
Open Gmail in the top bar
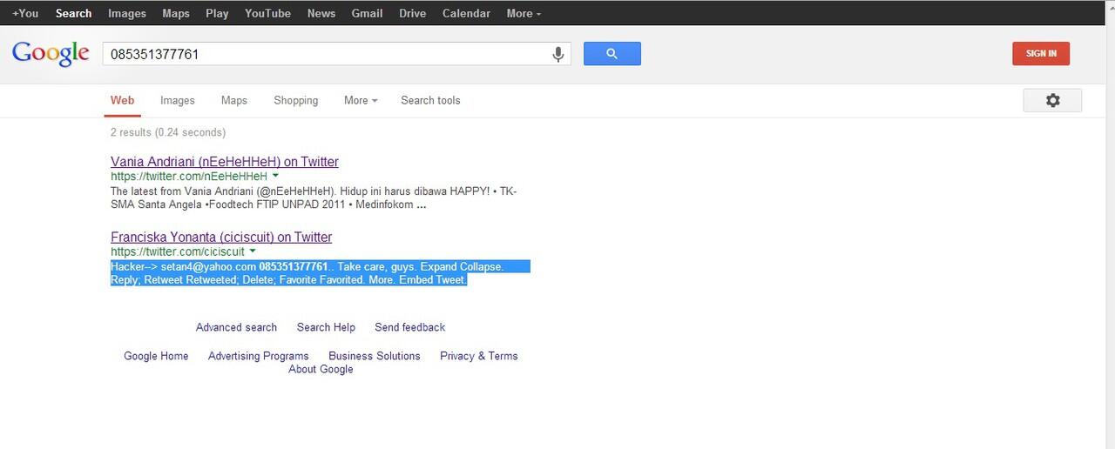[367, 13]
